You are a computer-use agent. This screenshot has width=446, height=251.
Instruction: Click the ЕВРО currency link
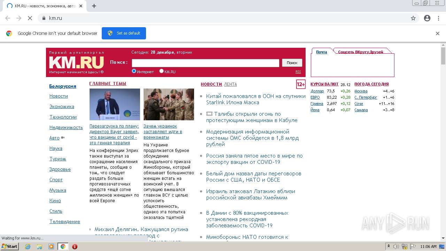coord(315,97)
